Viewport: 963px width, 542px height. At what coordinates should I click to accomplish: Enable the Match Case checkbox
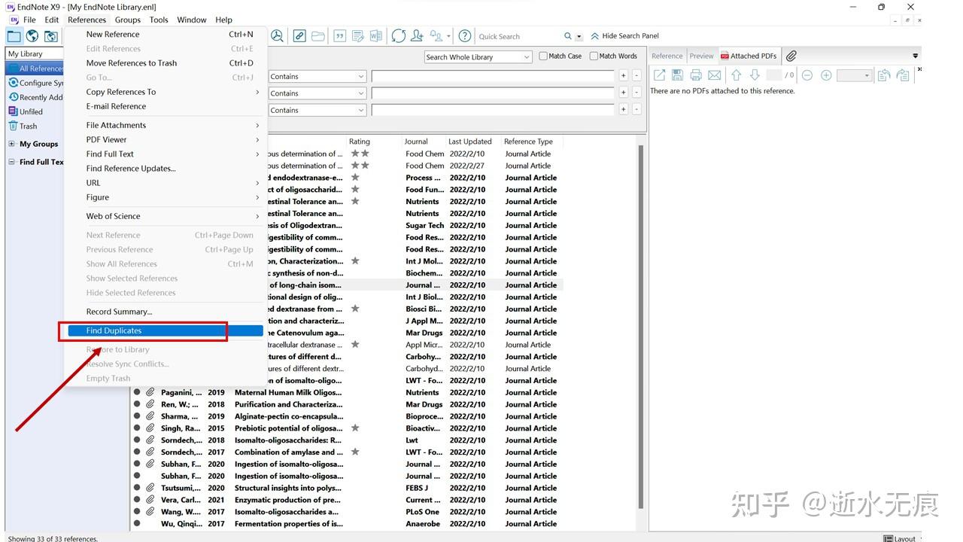coord(542,56)
